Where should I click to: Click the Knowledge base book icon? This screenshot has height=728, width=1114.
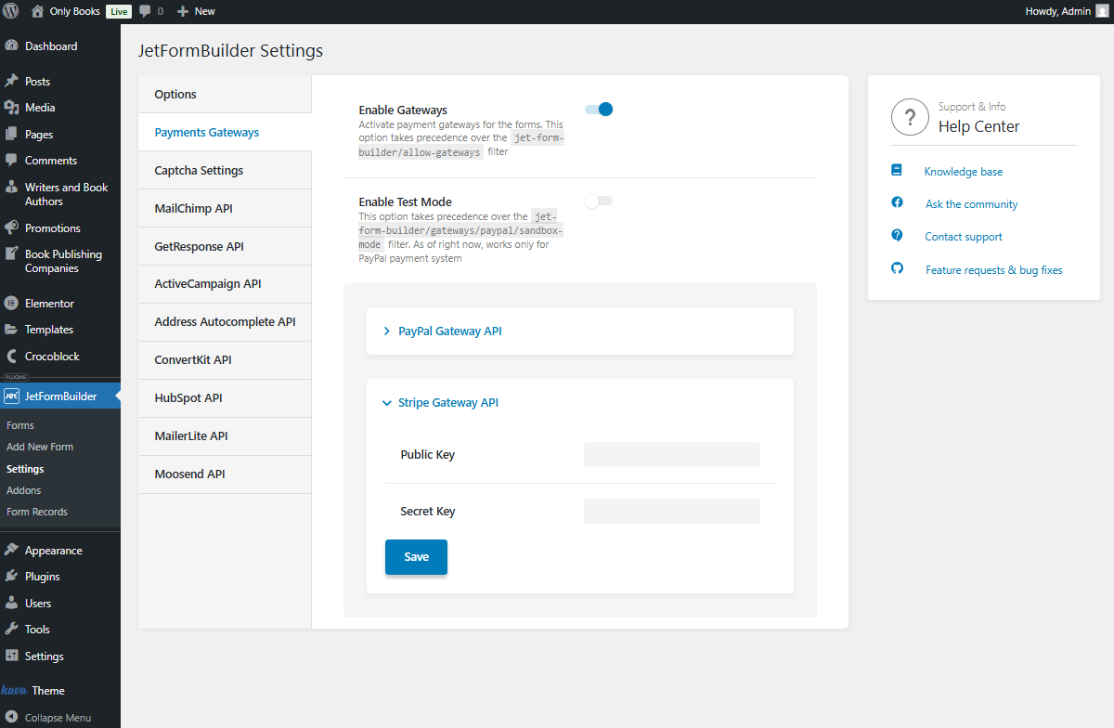click(896, 171)
